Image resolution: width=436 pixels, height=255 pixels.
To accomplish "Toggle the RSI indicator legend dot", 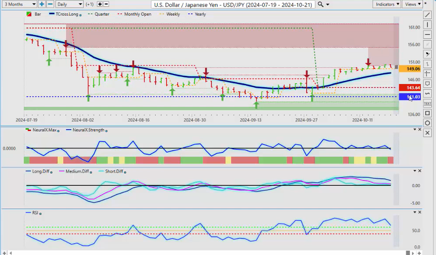I will [x=40, y=213].
